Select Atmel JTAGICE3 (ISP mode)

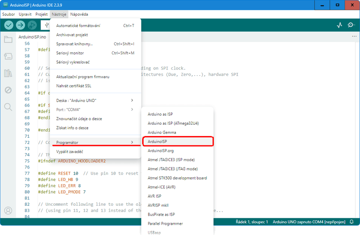(x=177, y=160)
